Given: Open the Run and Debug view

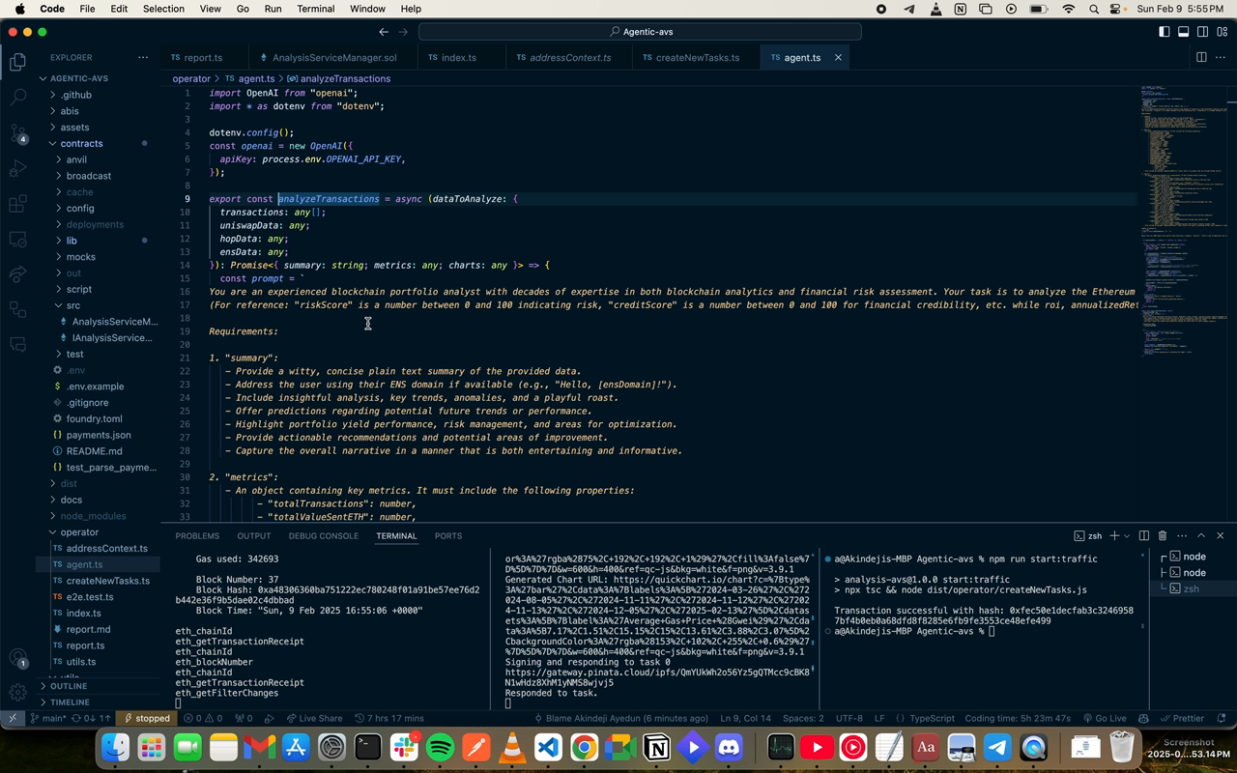Looking at the screenshot, I should coord(17,168).
